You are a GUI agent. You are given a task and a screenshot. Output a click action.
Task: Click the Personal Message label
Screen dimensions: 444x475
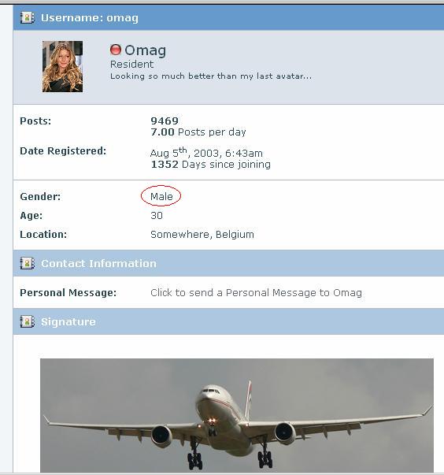pos(68,292)
